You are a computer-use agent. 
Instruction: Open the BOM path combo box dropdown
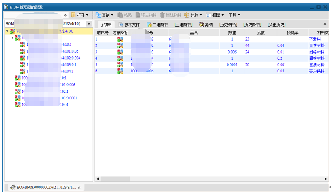(x=89, y=24)
